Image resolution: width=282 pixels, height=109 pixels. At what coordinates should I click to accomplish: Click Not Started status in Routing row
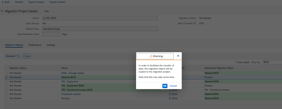15,98
